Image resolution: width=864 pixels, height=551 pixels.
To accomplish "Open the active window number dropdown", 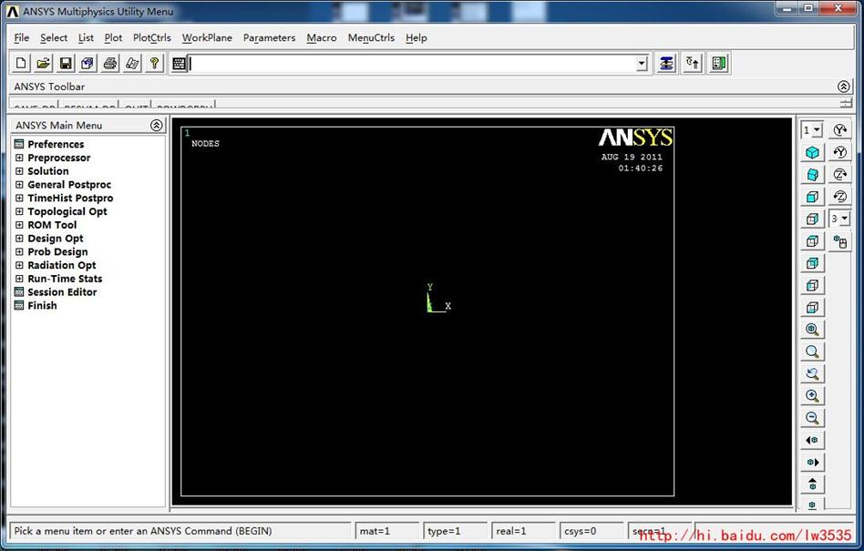I will [818, 130].
